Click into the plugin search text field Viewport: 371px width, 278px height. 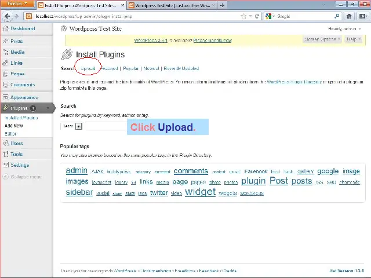(106, 126)
